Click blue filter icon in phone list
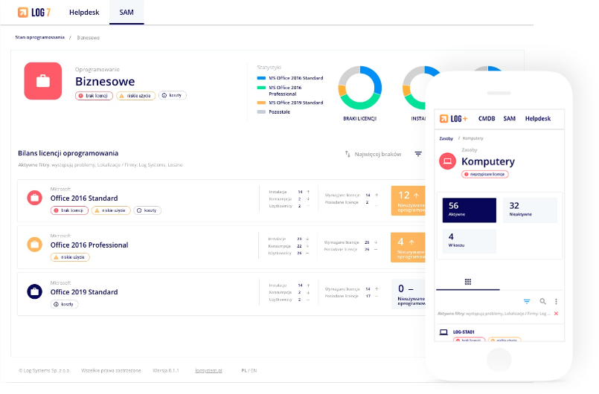Image resolution: width=599 pixels, height=394 pixels. [527, 301]
